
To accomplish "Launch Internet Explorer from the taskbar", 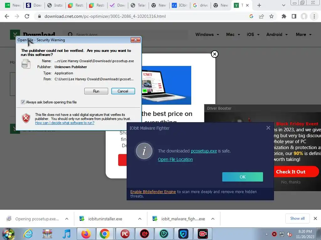I will click(28, 234).
